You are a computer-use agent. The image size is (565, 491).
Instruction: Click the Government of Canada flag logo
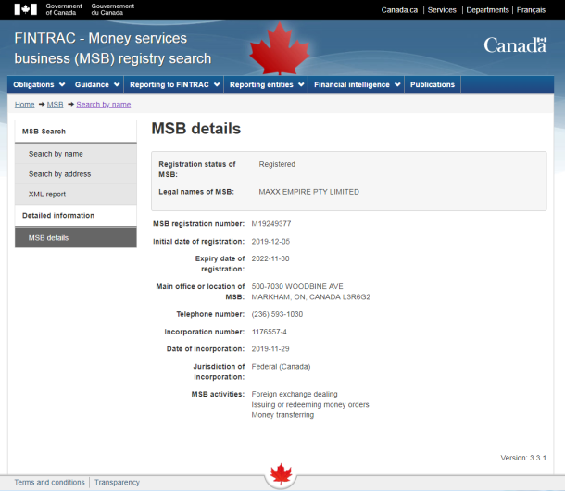point(26,9)
